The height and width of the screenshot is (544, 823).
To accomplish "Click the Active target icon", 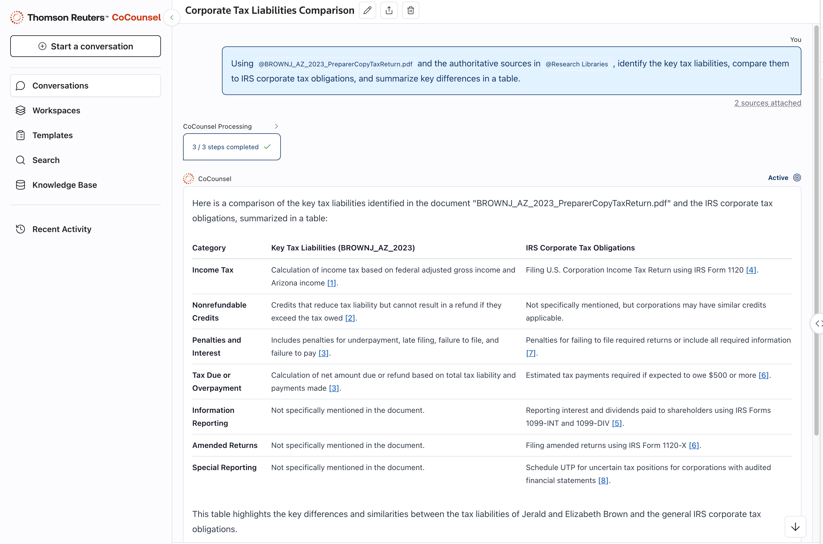I will [797, 178].
